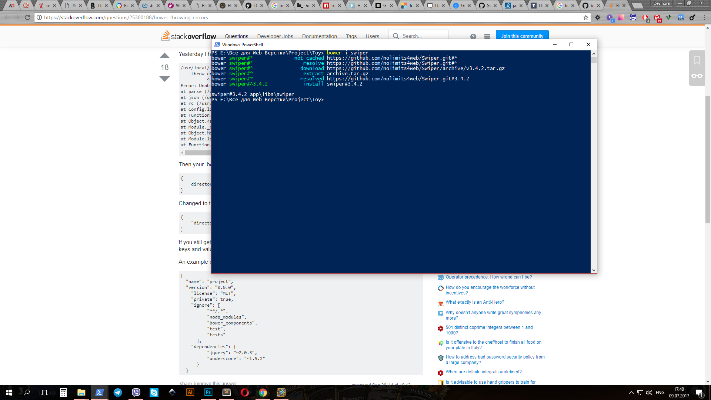
Task: Open the Questions nav item
Action: 236,36
